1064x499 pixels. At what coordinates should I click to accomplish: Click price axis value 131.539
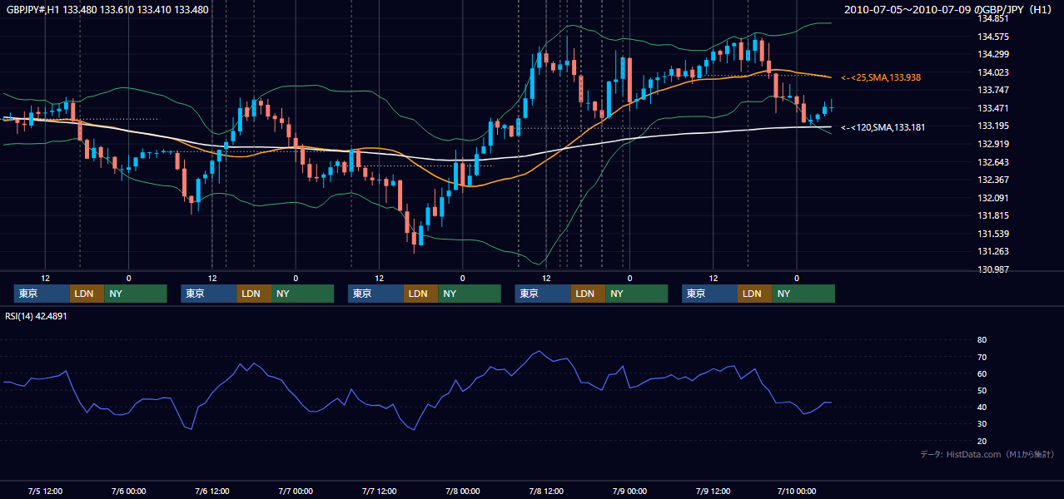tap(993, 234)
